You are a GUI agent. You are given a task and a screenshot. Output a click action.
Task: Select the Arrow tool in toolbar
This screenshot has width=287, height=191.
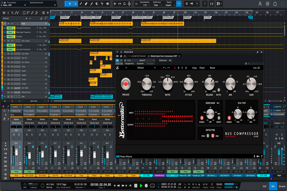coord(70,4)
